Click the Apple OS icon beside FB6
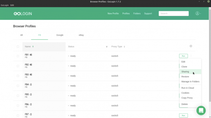 point(31,104)
